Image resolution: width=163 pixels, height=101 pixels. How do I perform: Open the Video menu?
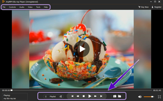(x=30, y=7)
